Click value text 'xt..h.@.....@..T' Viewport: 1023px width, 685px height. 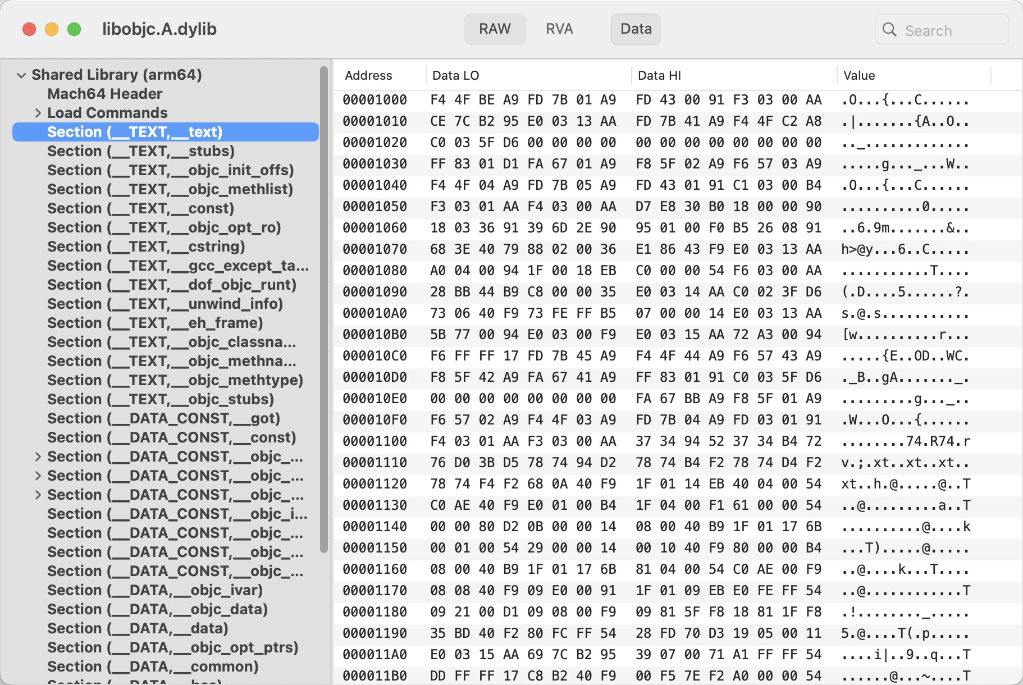905,484
